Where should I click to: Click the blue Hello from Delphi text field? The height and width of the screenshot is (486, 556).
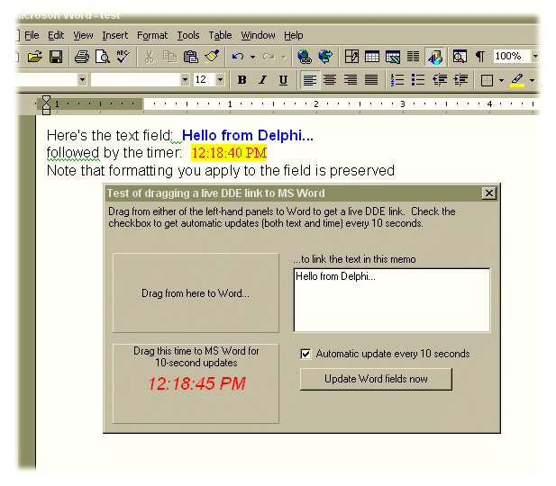[248, 135]
